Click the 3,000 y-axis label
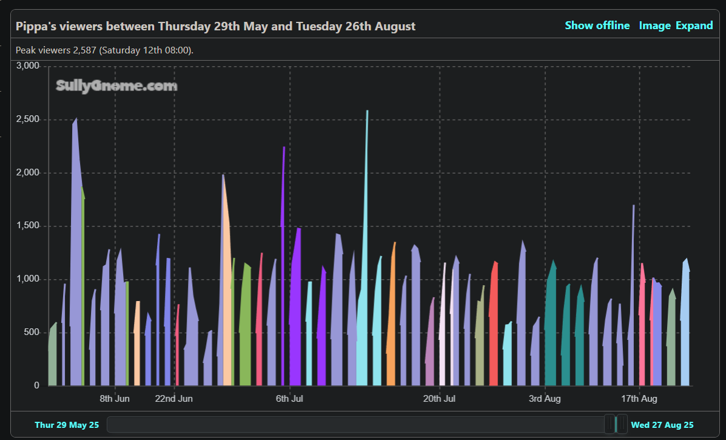This screenshot has height=440, width=726. (x=28, y=66)
